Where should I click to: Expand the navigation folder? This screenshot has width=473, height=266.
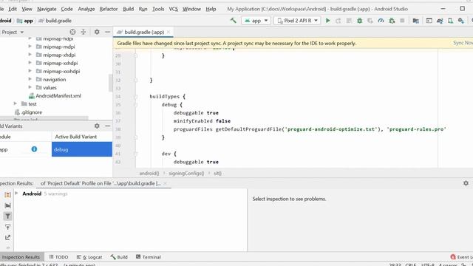[x=30, y=79]
